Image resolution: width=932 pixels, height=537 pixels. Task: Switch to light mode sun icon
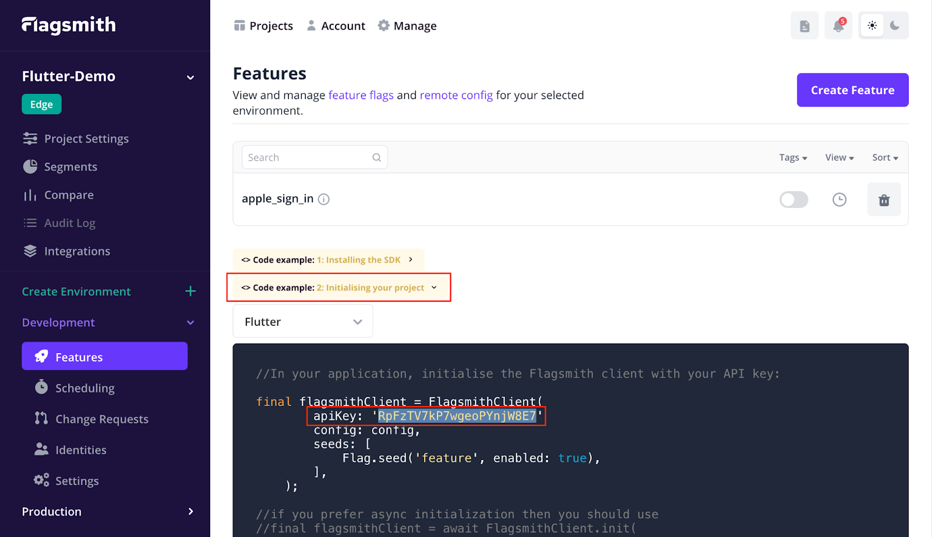pyautogui.click(x=872, y=26)
